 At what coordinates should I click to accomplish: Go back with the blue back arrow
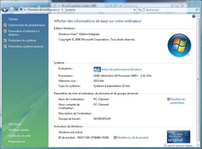click(5, 10)
